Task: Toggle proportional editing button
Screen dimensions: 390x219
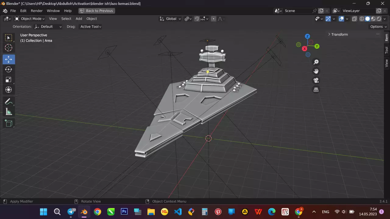Action: [213, 19]
